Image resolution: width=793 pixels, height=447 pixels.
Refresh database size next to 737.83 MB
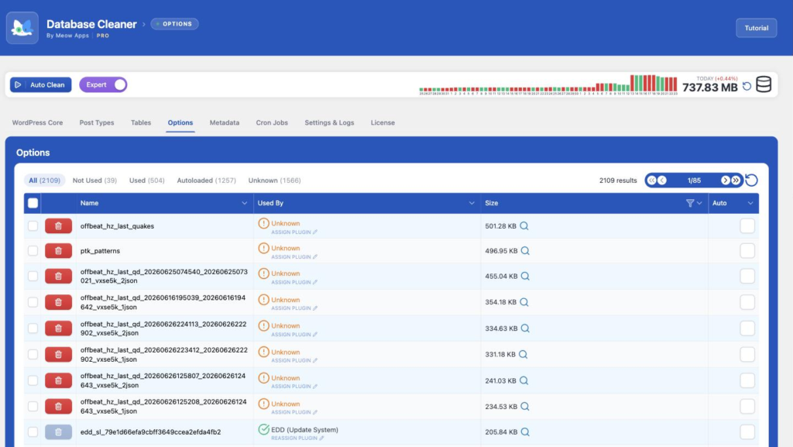point(747,87)
